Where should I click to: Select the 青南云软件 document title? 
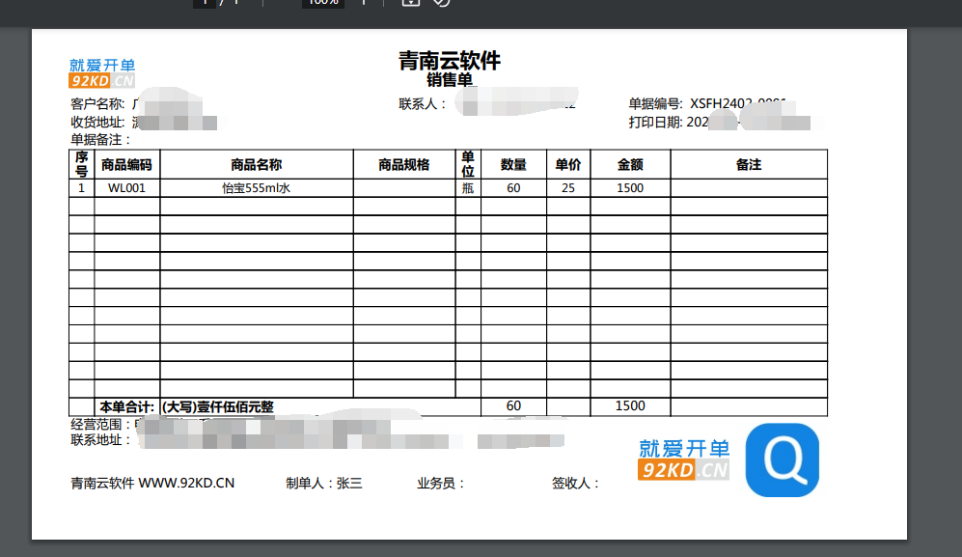(449, 60)
